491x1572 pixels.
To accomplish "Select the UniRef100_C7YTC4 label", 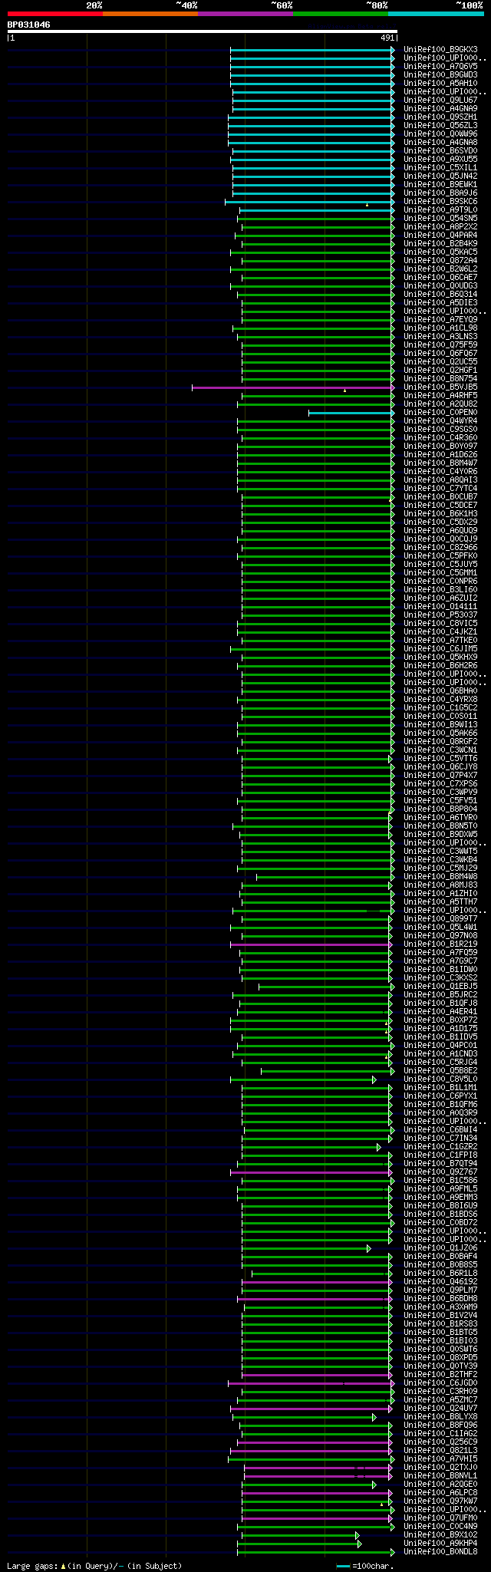I will tap(440, 489).
